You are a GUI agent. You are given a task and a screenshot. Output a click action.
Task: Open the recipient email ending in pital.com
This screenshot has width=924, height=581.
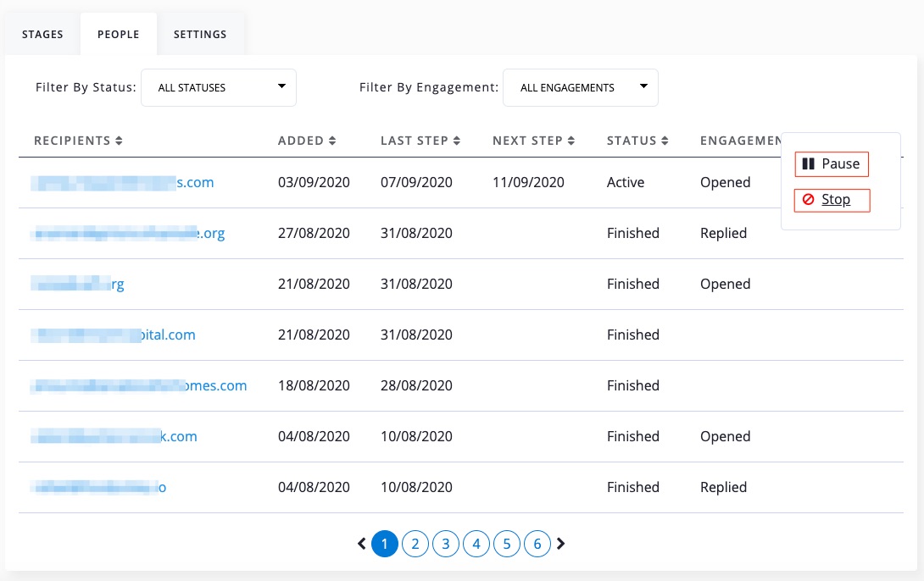(114, 335)
